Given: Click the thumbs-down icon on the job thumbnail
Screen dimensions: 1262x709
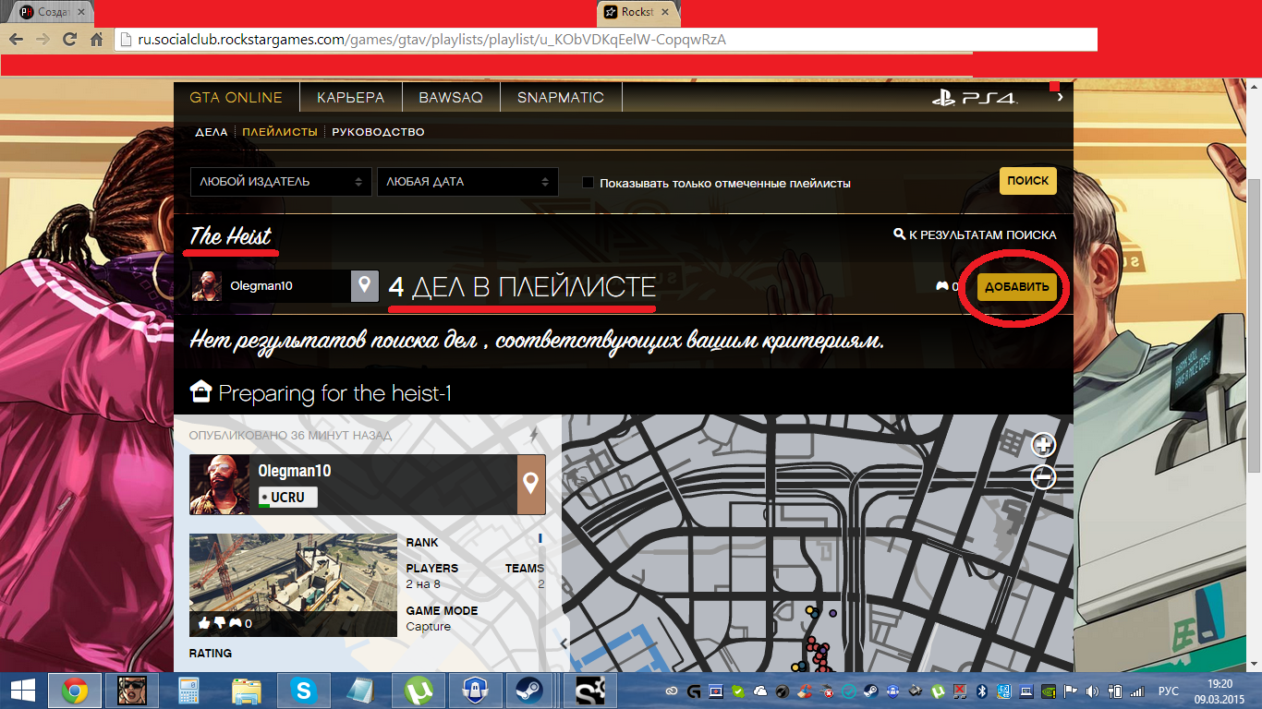Looking at the screenshot, I should coord(220,623).
